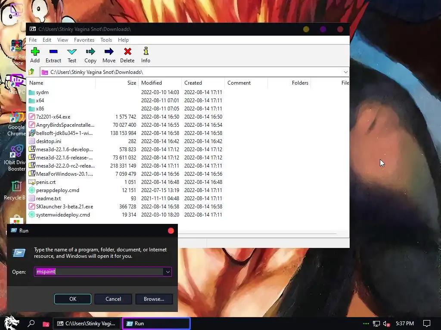Select AngryBirdsSpaceInstaller file icon

click(32, 125)
